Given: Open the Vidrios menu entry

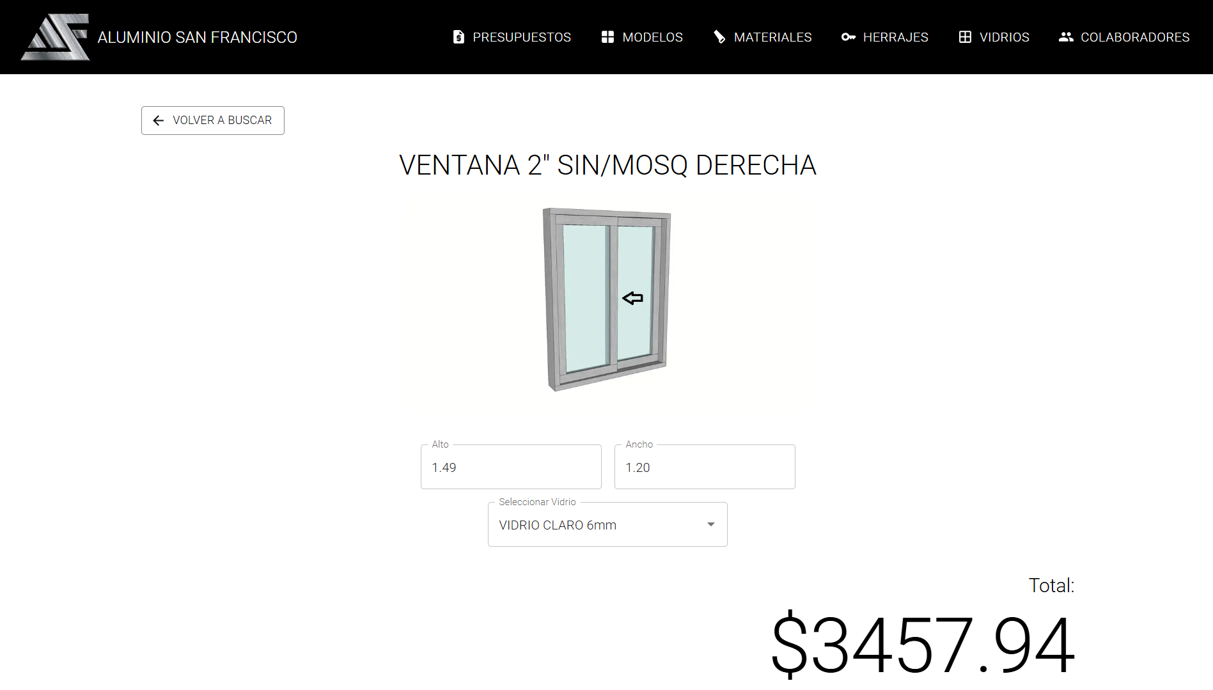Looking at the screenshot, I should pyautogui.click(x=994, y=37).
